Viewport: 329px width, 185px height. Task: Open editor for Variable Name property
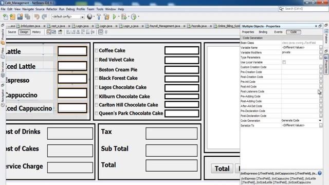coord(321,47)
